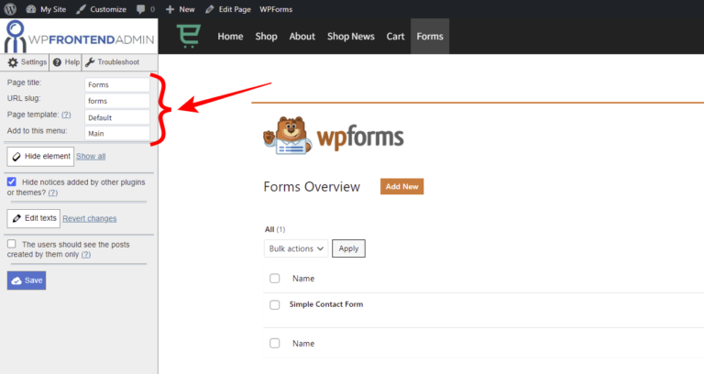
Task: Uncheck Hide notices added by other plugins
Action: tap(11, 181)
